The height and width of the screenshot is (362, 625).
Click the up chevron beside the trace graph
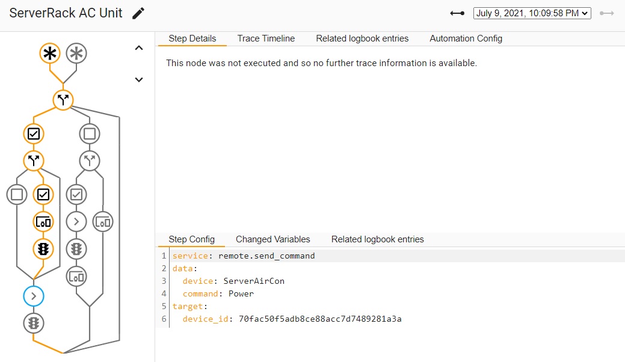click(139, 48)
